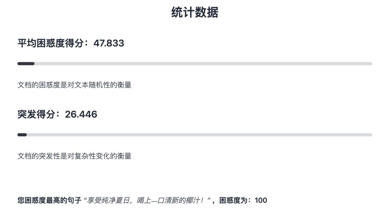Viewport: 384px width, 217px height.
Task: Click the dark filled part of burstiness bar
Action: [x=22, y=135]
